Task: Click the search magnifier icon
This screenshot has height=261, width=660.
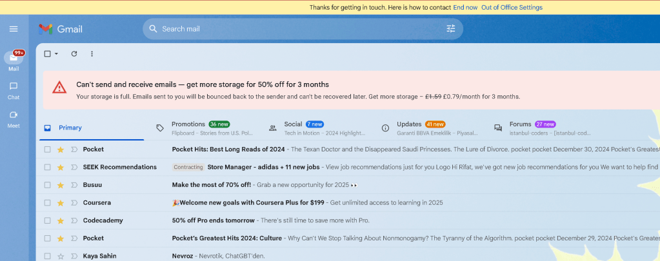Action: (x=154, y=29)
